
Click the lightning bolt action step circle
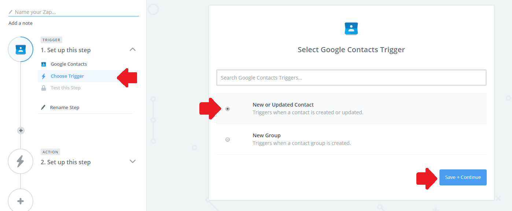point(21,161)
